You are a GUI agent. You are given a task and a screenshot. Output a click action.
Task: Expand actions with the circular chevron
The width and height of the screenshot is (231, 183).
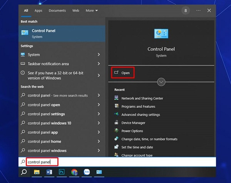161,82
